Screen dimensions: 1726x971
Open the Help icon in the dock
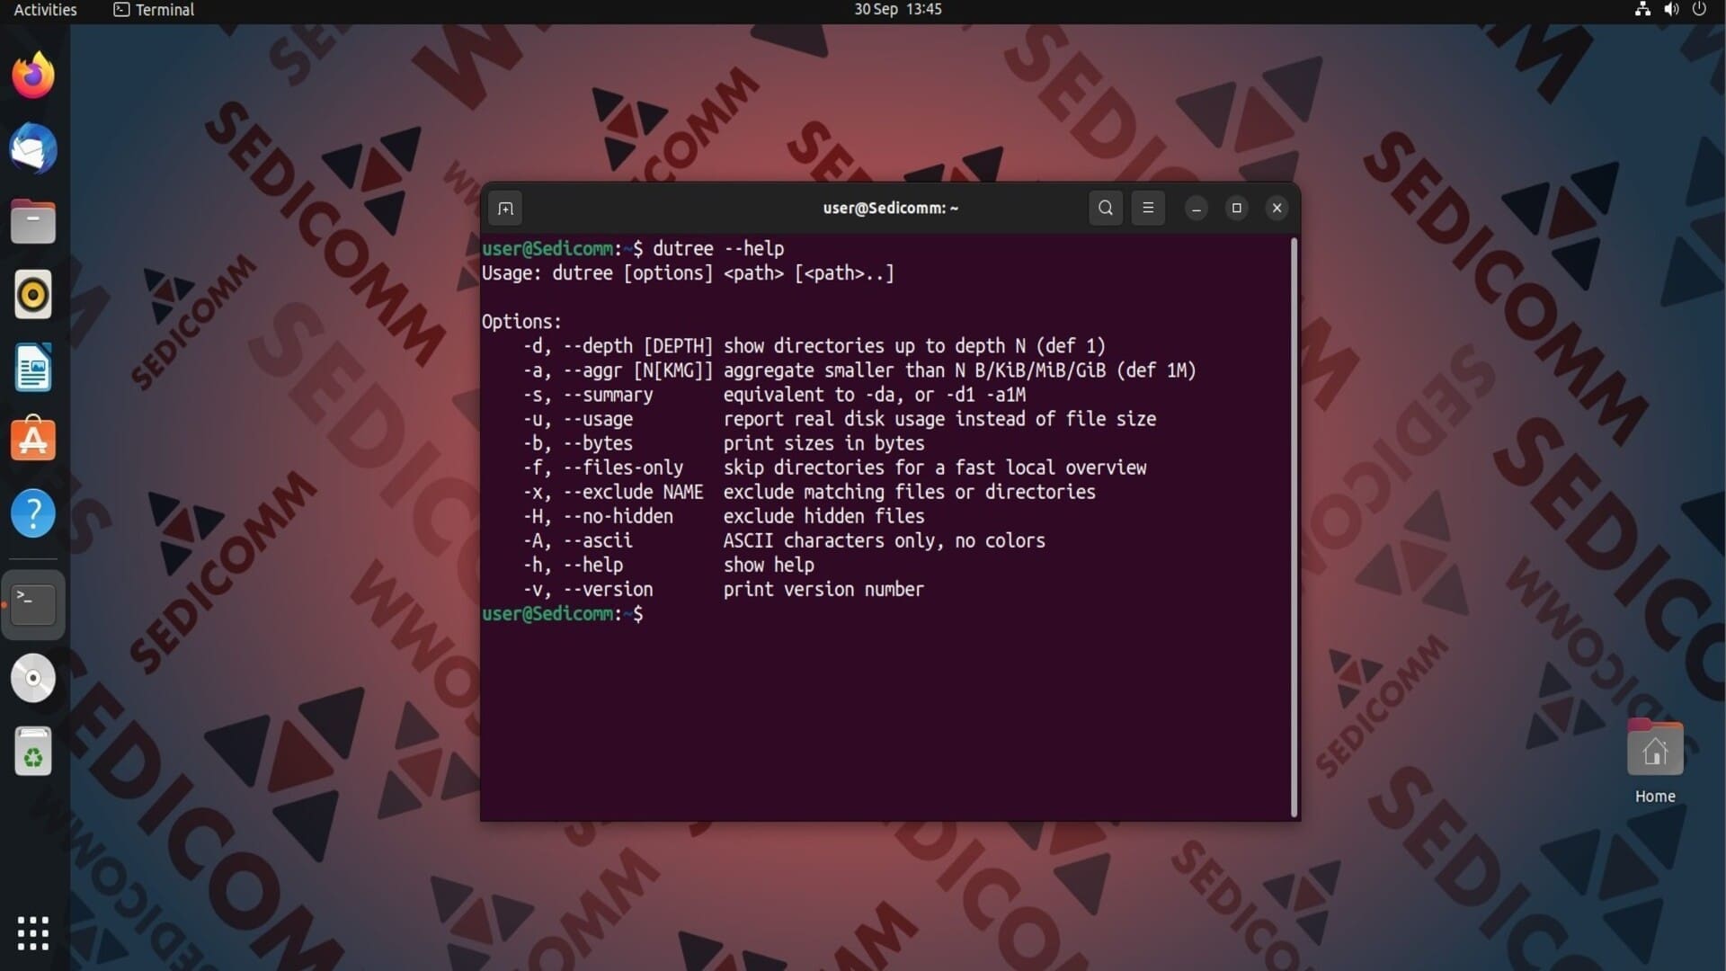point(33,513)
